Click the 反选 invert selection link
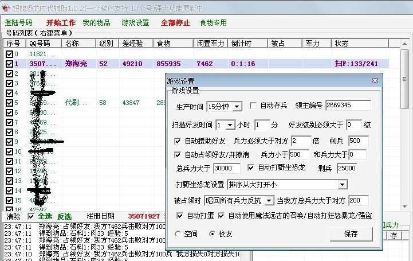The height and width of the screenshot is (261, 413). coord(65,217)
